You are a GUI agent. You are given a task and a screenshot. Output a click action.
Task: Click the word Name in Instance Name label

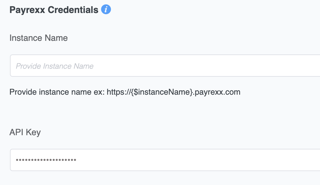[56, 38]
